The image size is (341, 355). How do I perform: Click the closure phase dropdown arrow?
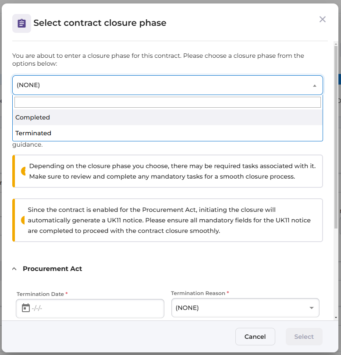[314, 85]
